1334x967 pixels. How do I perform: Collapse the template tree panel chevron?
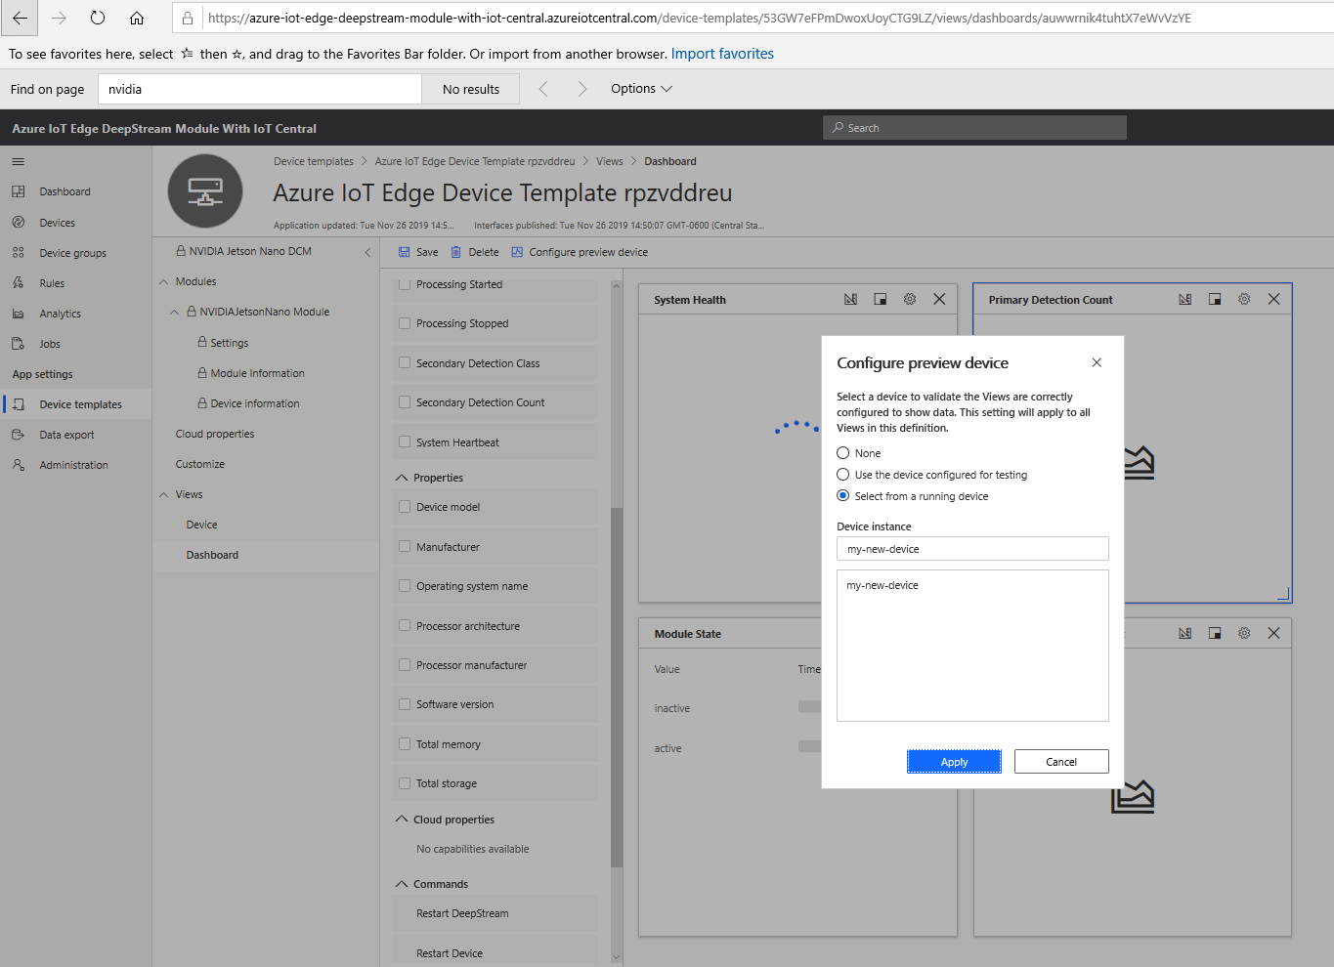click(x=367, y=252)
